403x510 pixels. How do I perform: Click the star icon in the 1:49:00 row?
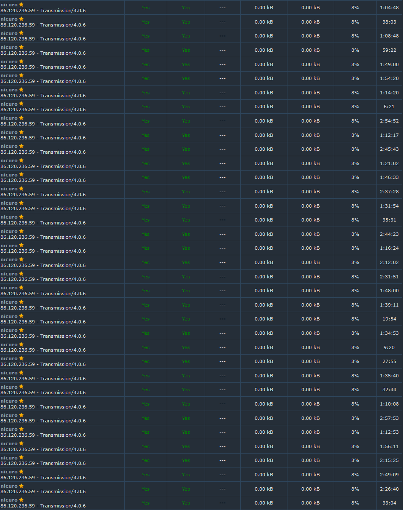[21, 61]
